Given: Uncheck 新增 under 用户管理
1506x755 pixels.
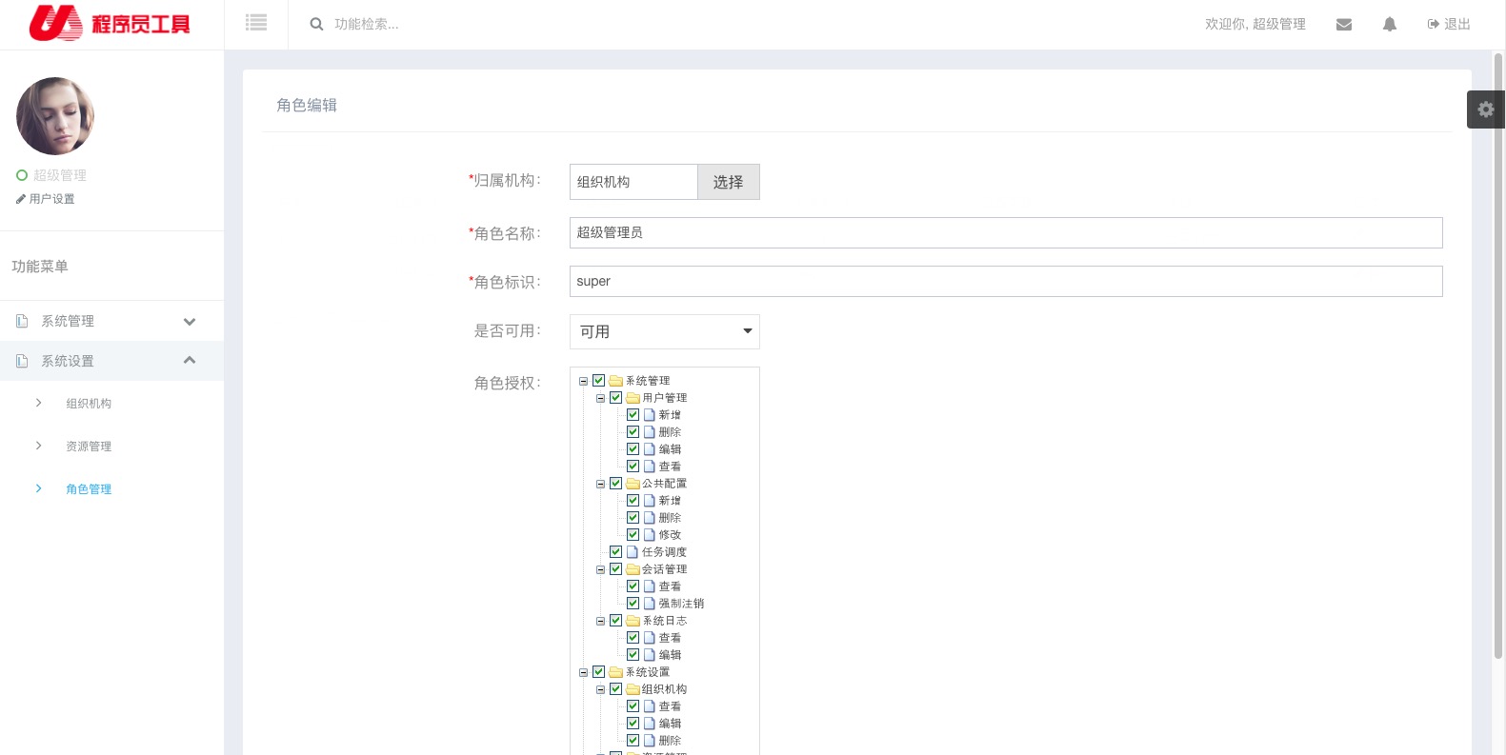Looking at the screenshot, I should pos(633,415).
